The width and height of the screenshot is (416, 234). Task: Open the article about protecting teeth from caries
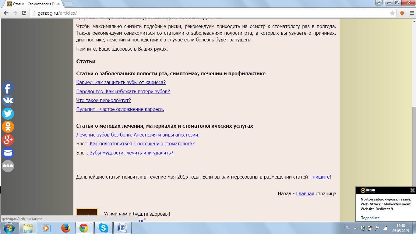[121, 82]
